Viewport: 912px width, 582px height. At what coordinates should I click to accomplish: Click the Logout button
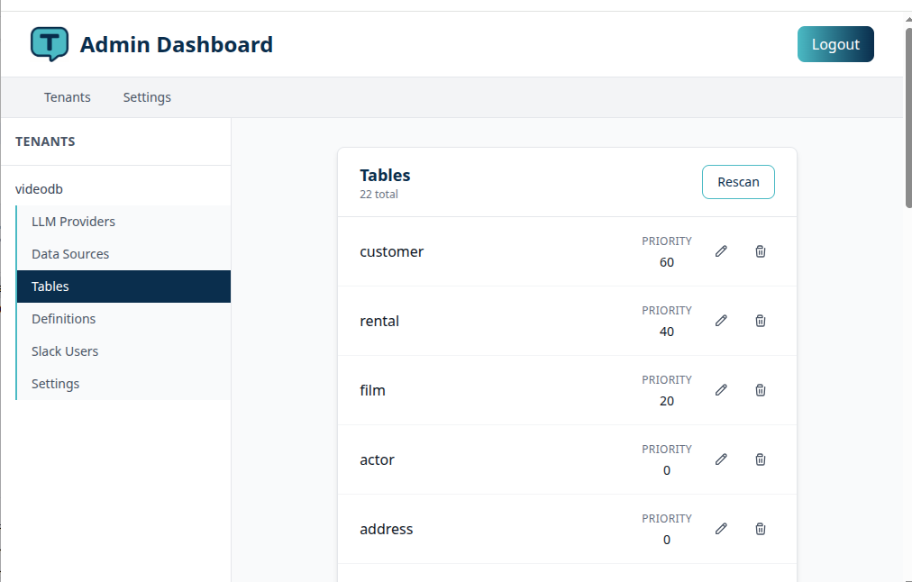[x=835, y=43]
